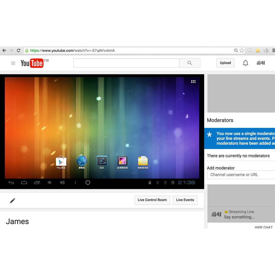Open the account avatar menu in the header
Image resolution: width=275 pixels, height=275 pixels.
pos(260,63)
